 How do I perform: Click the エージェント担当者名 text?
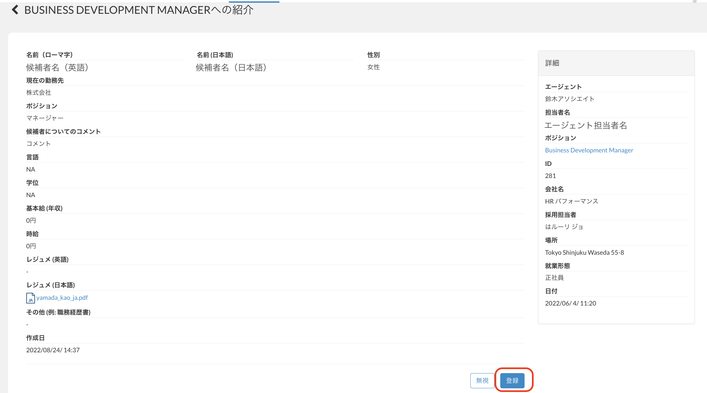tap(585, 126)
